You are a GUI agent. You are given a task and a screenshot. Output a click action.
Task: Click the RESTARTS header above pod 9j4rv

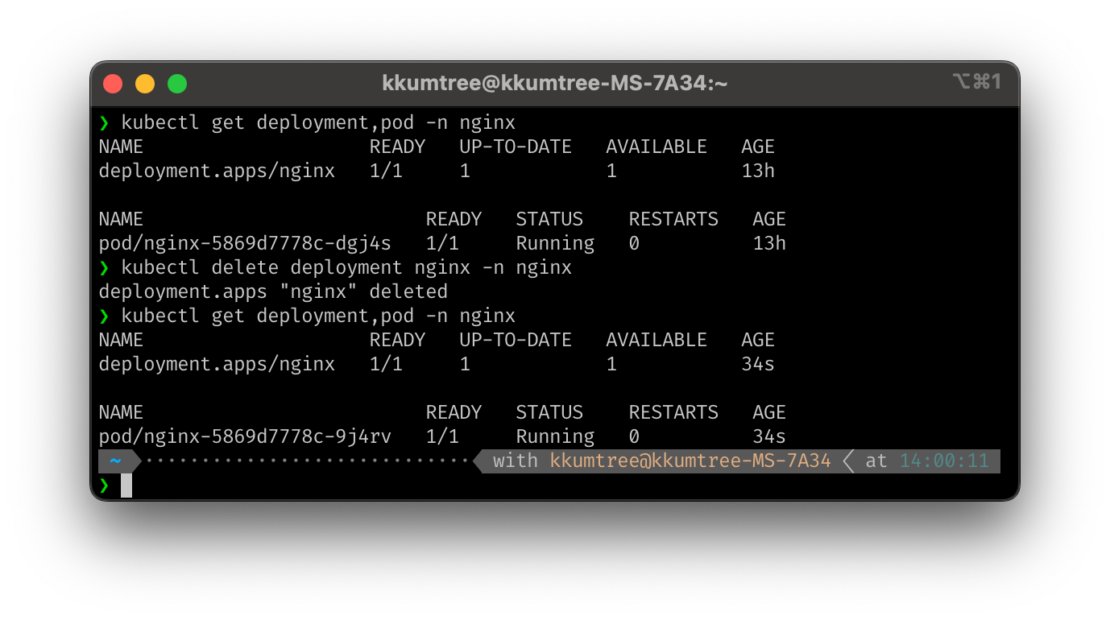tap(673, 412)
